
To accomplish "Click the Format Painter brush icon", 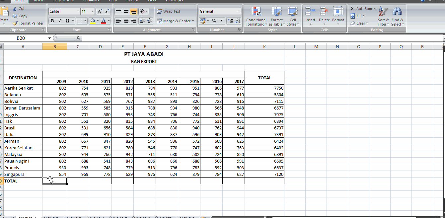I will [15, 23].
